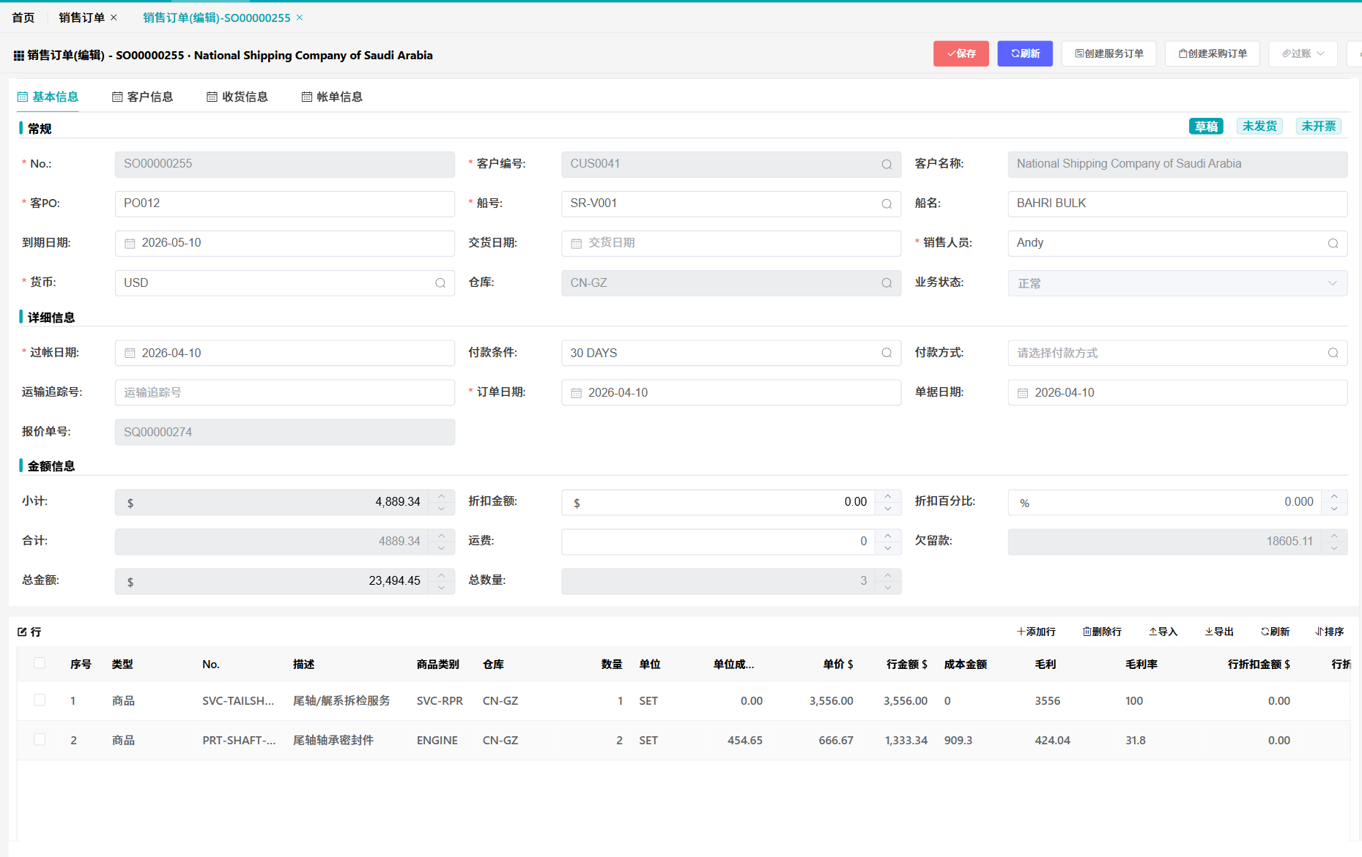Screen dimensions: 1362x857
Task: Click the red 保存 button
Action: (961, 53)
